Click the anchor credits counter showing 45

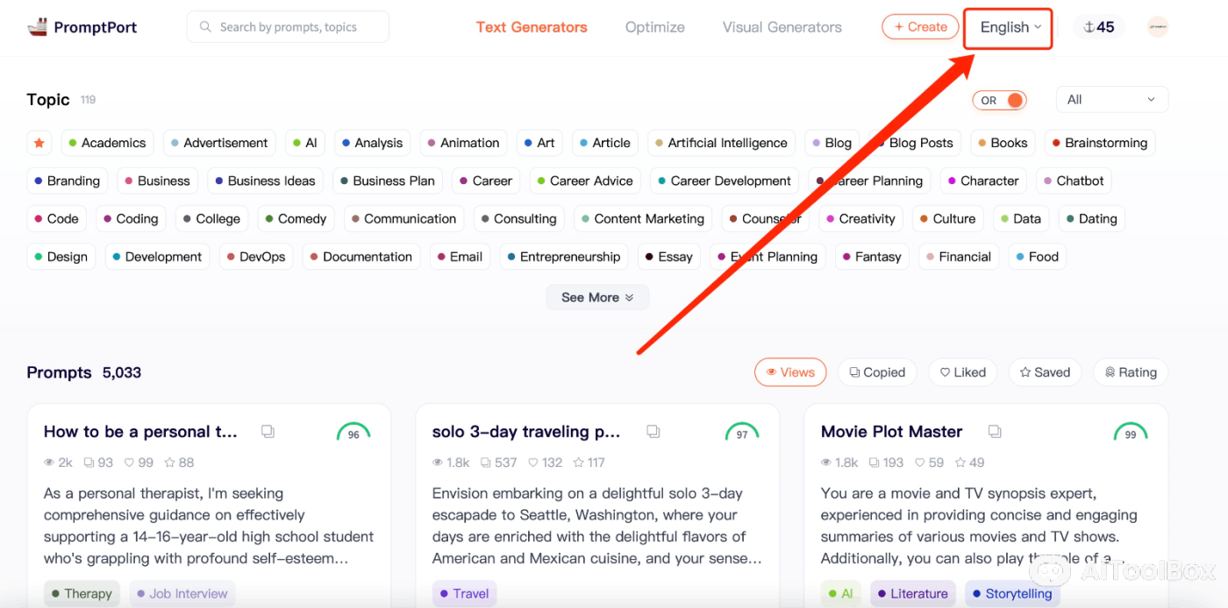click(1099, 27)
